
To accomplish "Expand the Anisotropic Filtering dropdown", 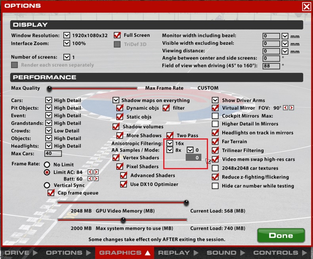I will point(170,143).
